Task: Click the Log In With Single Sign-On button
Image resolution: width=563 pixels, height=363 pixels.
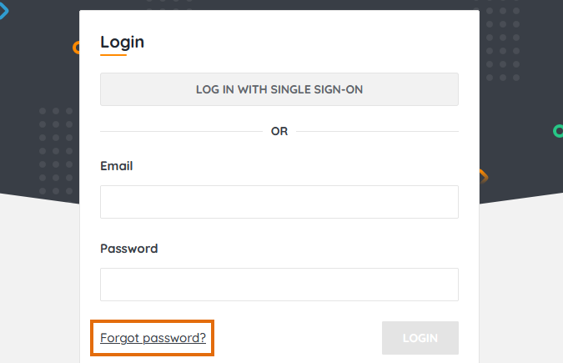Action: 279,89
